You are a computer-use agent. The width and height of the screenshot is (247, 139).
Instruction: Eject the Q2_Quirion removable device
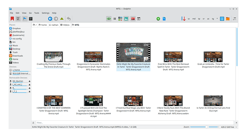point(29,81)
